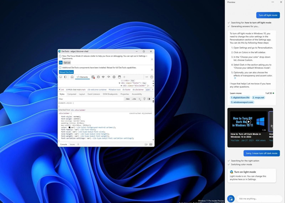Open the DevTools three-dot customize menu
The width and height of the screenshot is (285, 203).
(x=147, y=77)
